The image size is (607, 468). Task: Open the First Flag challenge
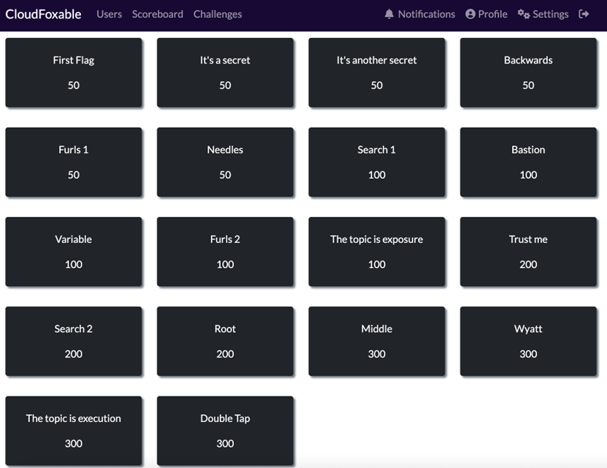(74, 72)
